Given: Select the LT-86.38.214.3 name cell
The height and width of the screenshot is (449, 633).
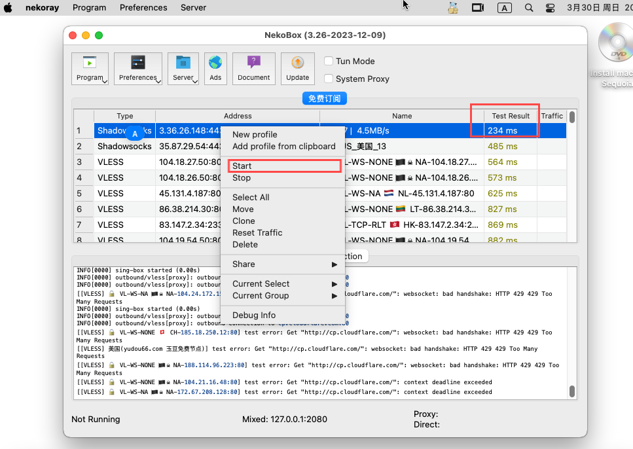Looking at the screenshot, I should pyautogui.click(x=414, y=209).
